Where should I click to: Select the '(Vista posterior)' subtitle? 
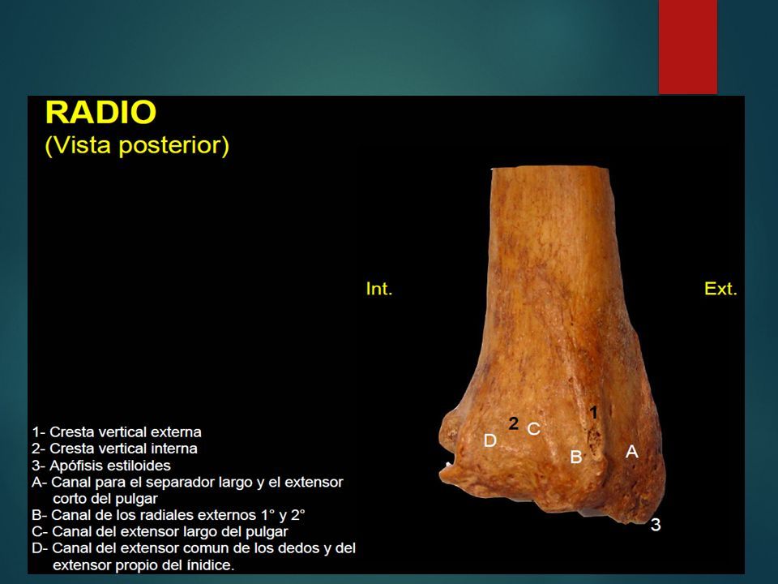pos(137,145)
